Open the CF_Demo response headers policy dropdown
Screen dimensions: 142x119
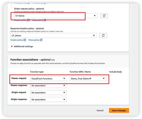(53, 35)
